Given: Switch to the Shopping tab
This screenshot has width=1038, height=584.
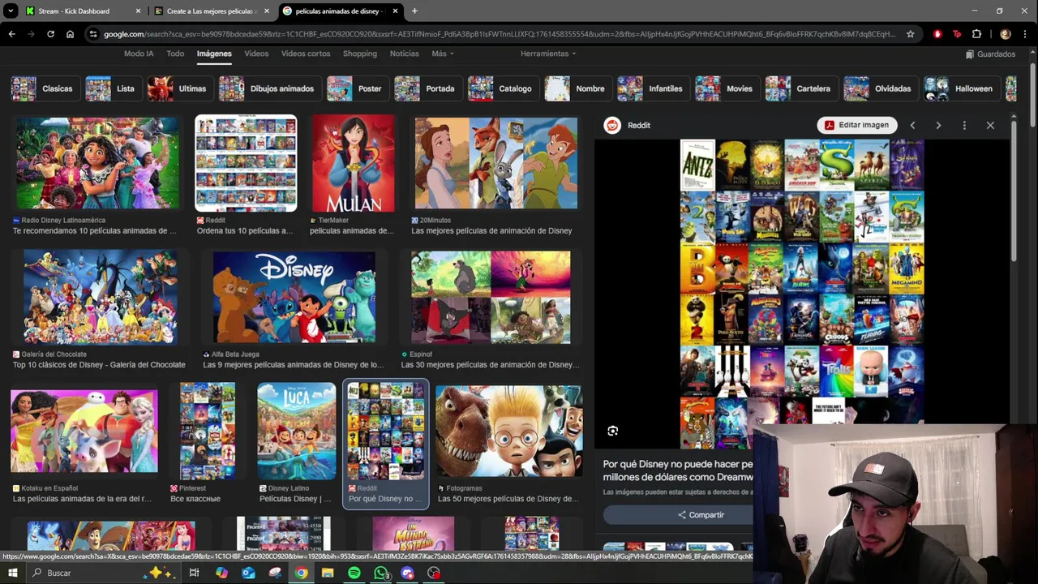Looking at the screenshot, I should coord(360,54).
